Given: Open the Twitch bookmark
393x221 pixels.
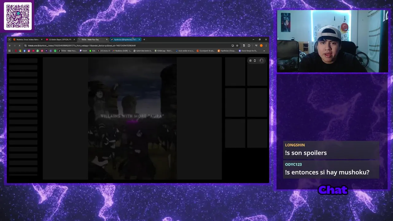Looking at the screenshot, I should click(x=84, y=51).
